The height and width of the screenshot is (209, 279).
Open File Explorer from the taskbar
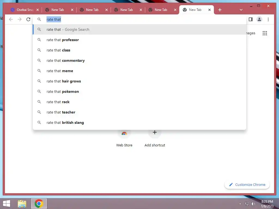(22, 204)
